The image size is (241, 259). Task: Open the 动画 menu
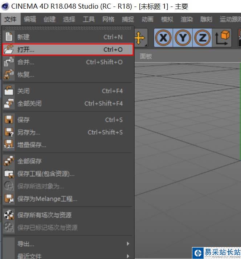pos(147,19)
